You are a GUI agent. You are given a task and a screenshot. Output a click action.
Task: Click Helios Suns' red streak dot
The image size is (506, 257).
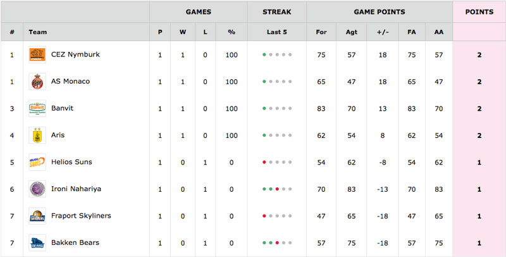tap(264, 162)
